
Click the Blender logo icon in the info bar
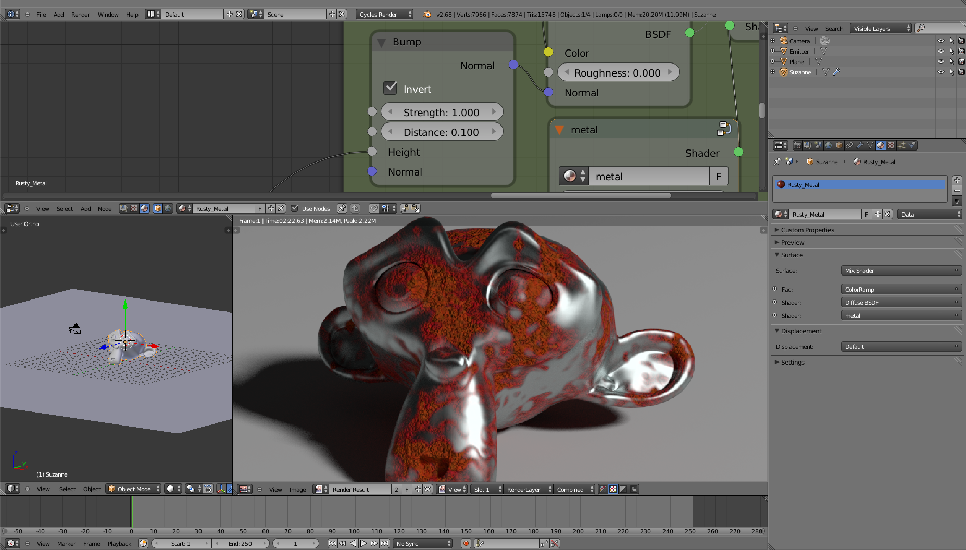click(x=427, y=14)
